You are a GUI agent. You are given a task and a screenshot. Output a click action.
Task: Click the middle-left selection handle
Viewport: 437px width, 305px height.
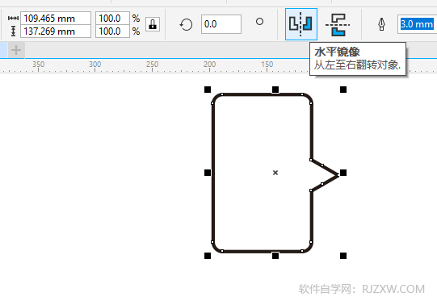point(208,173)
